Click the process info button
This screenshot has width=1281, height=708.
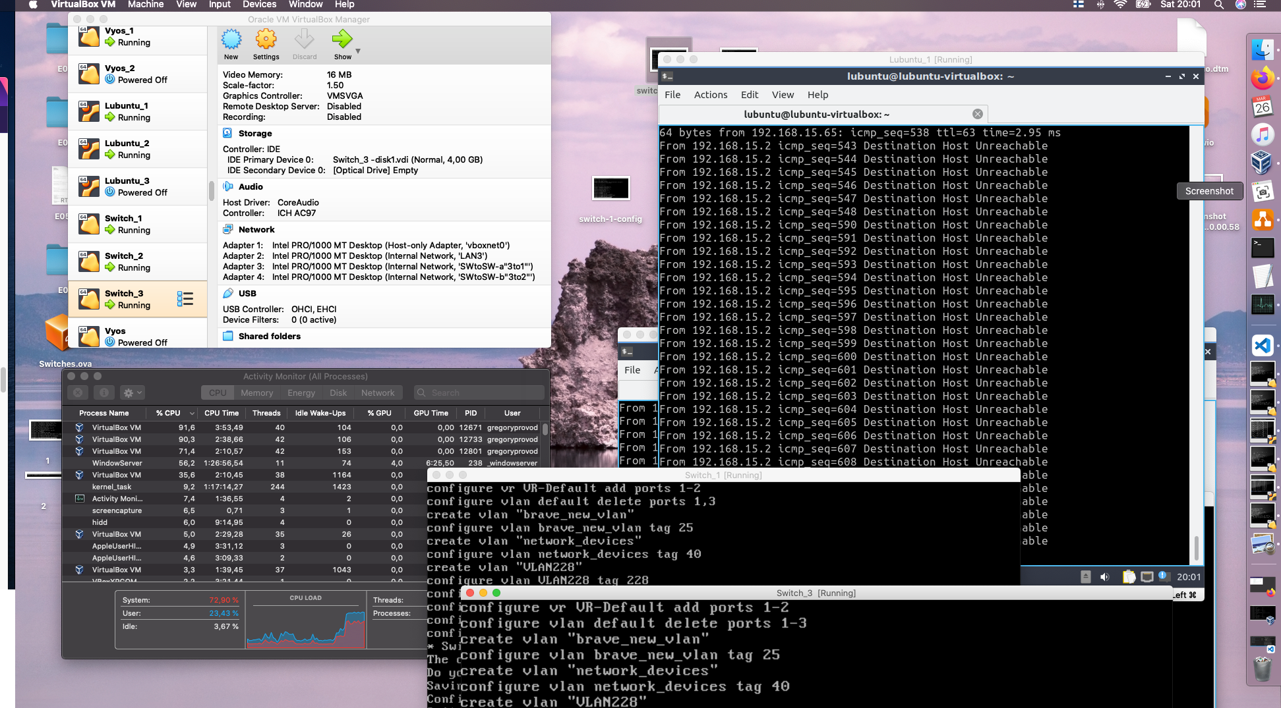[104, 393]
